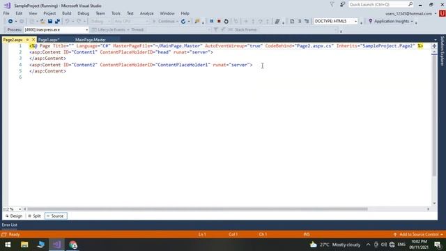Click the IntelliTrace slanted-lines toolbar icon
Image resolution: width=446 pixels, height=251 pixels.
click(x=277, y=22)
